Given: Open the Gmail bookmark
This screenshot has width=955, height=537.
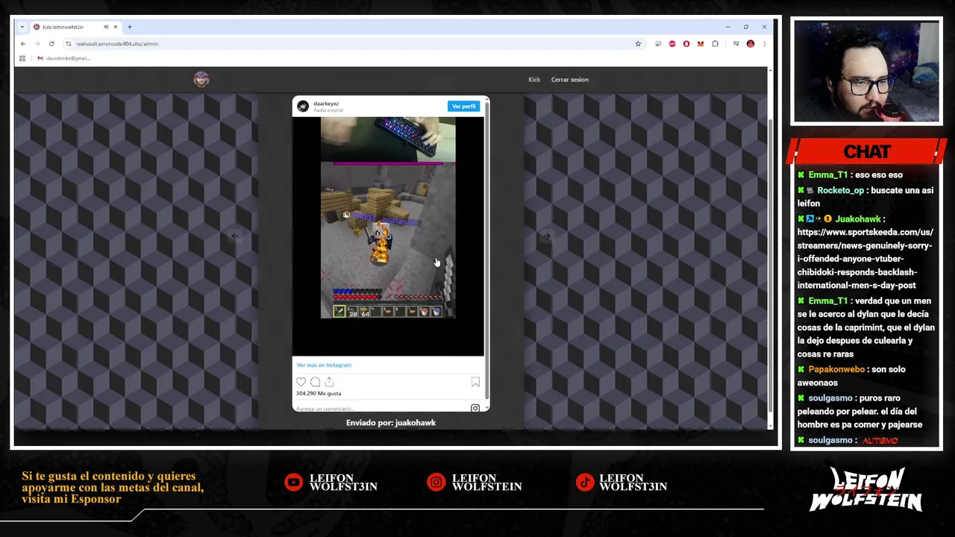Looking at the screenshot, I should click(64, 58).
